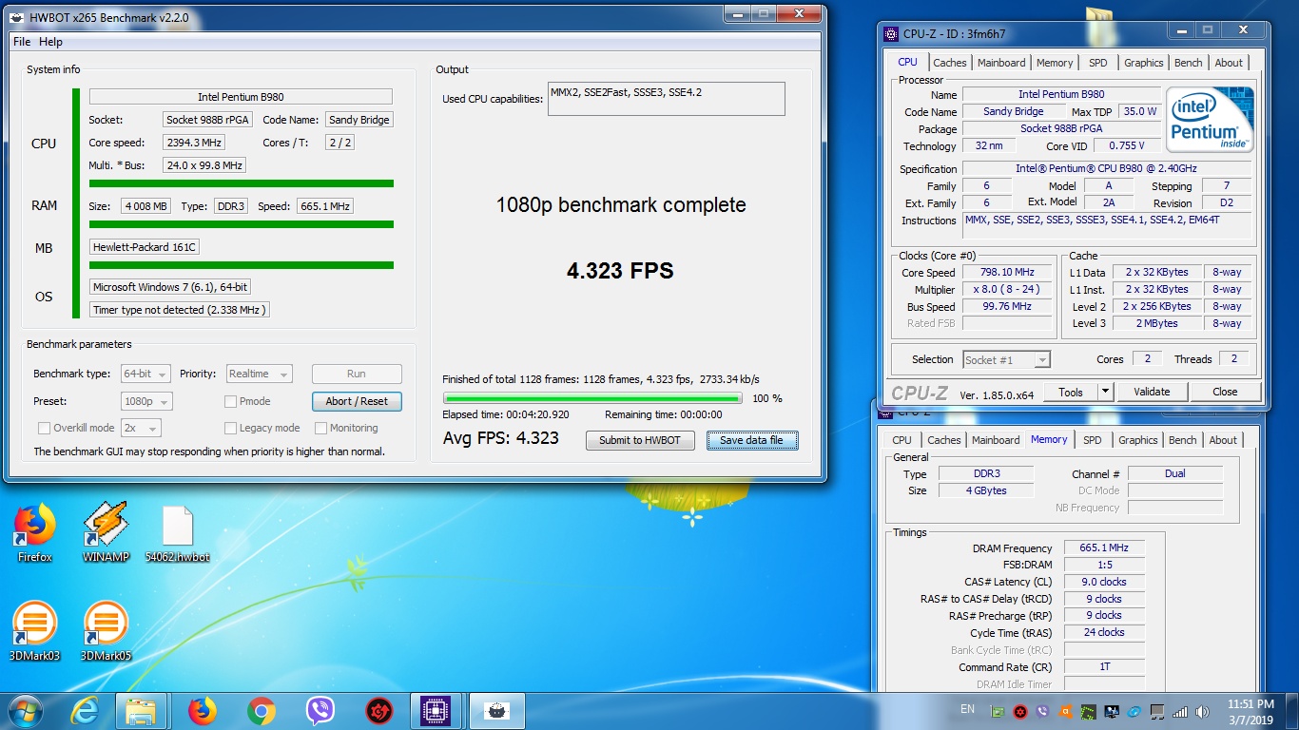Open the Priority Realtime dropdown
The height and width of the screenshot is (730, 1299).
(x=259, y=374)
